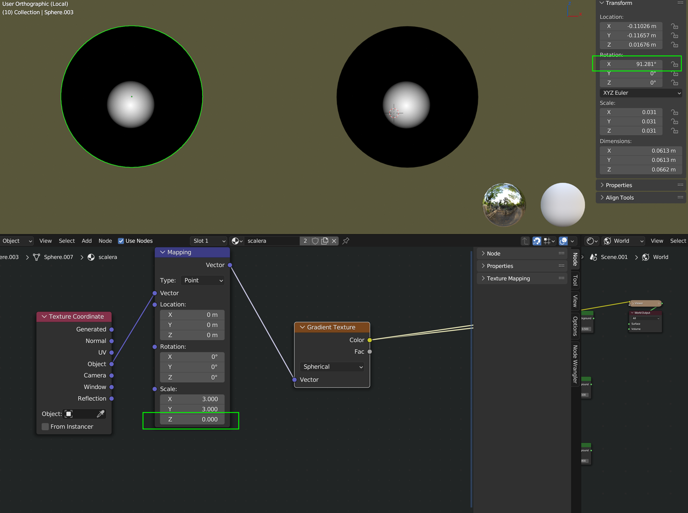Go to parent node tree

coord(525,241)
